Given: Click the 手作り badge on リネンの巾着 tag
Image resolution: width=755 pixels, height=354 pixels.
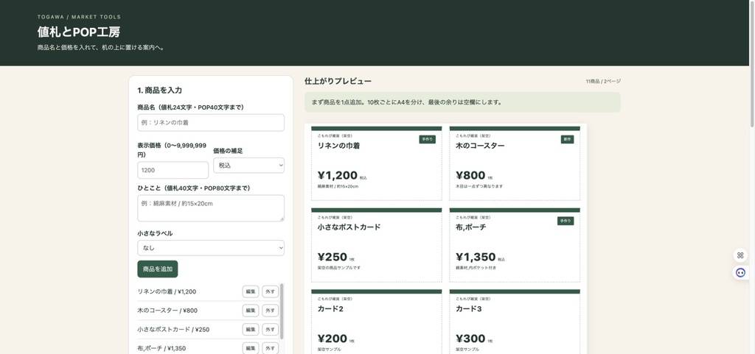Looking at the screenshot, I should pos(427,139).
